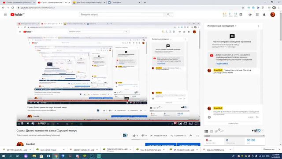Open chat options three-dot menu
Viewport: 282px width, 159px height.
(259, 26)
